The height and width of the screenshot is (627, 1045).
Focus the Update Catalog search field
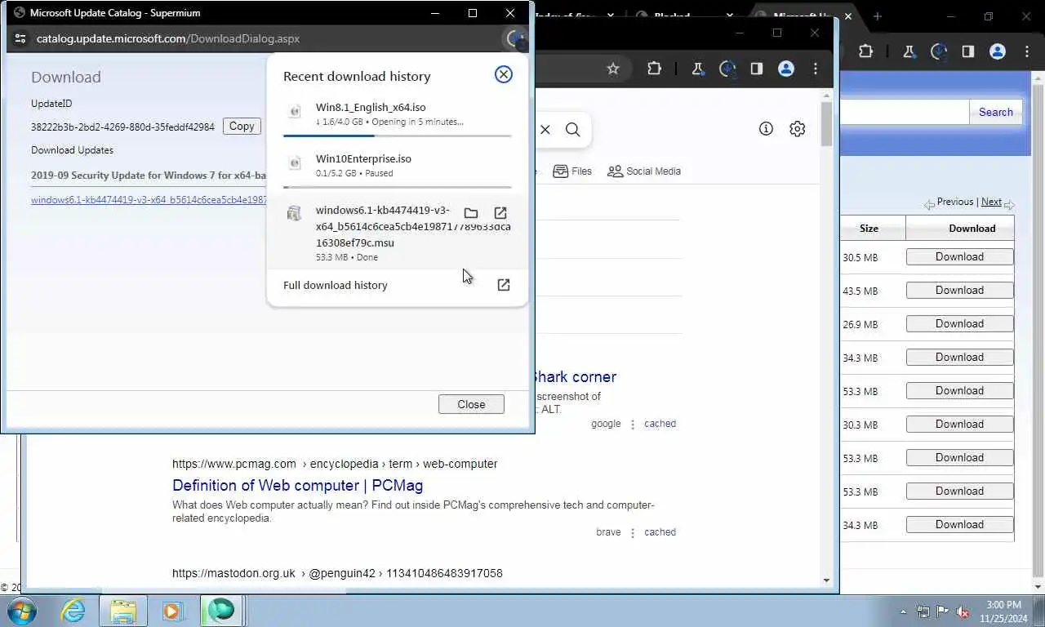click(905, 112)
